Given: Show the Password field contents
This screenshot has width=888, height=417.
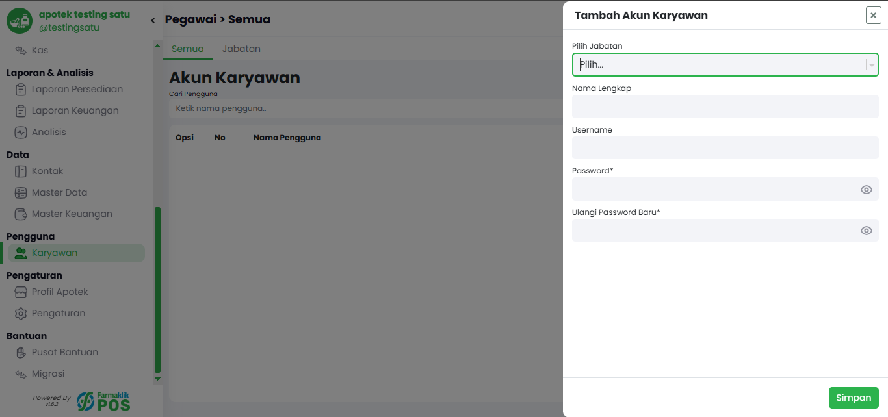Looking at the screenshot, I should [866, 190].
